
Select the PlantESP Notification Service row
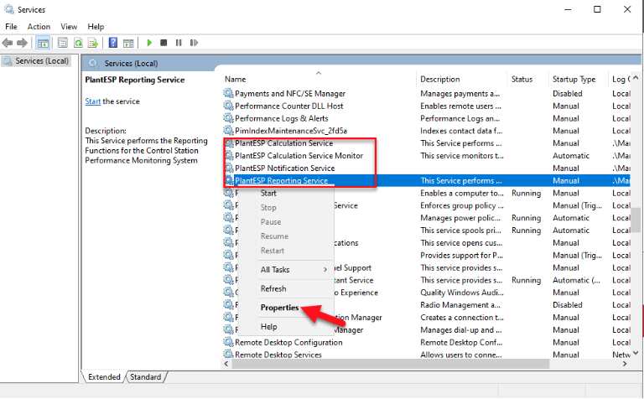pyautogui.click(x=426, y=168)
